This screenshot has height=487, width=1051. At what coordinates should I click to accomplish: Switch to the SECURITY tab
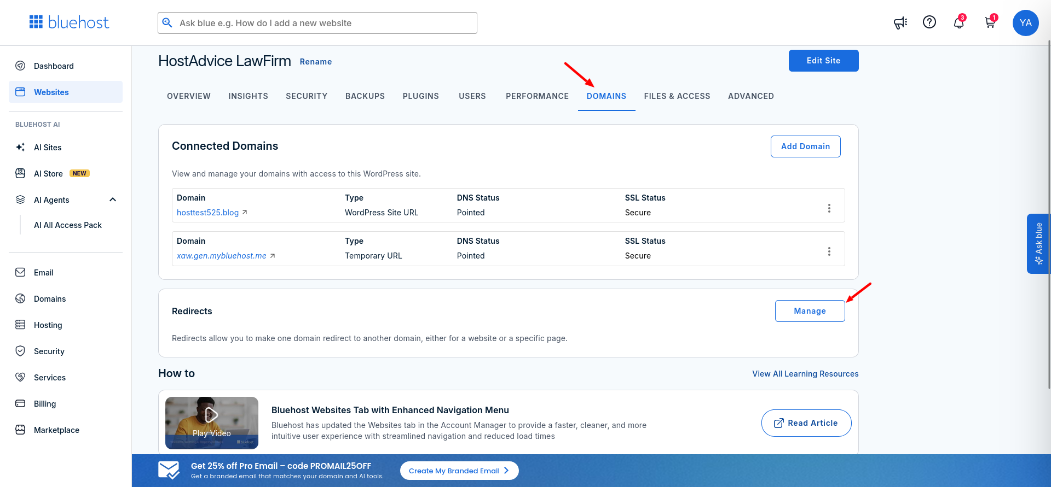point(307,96)
